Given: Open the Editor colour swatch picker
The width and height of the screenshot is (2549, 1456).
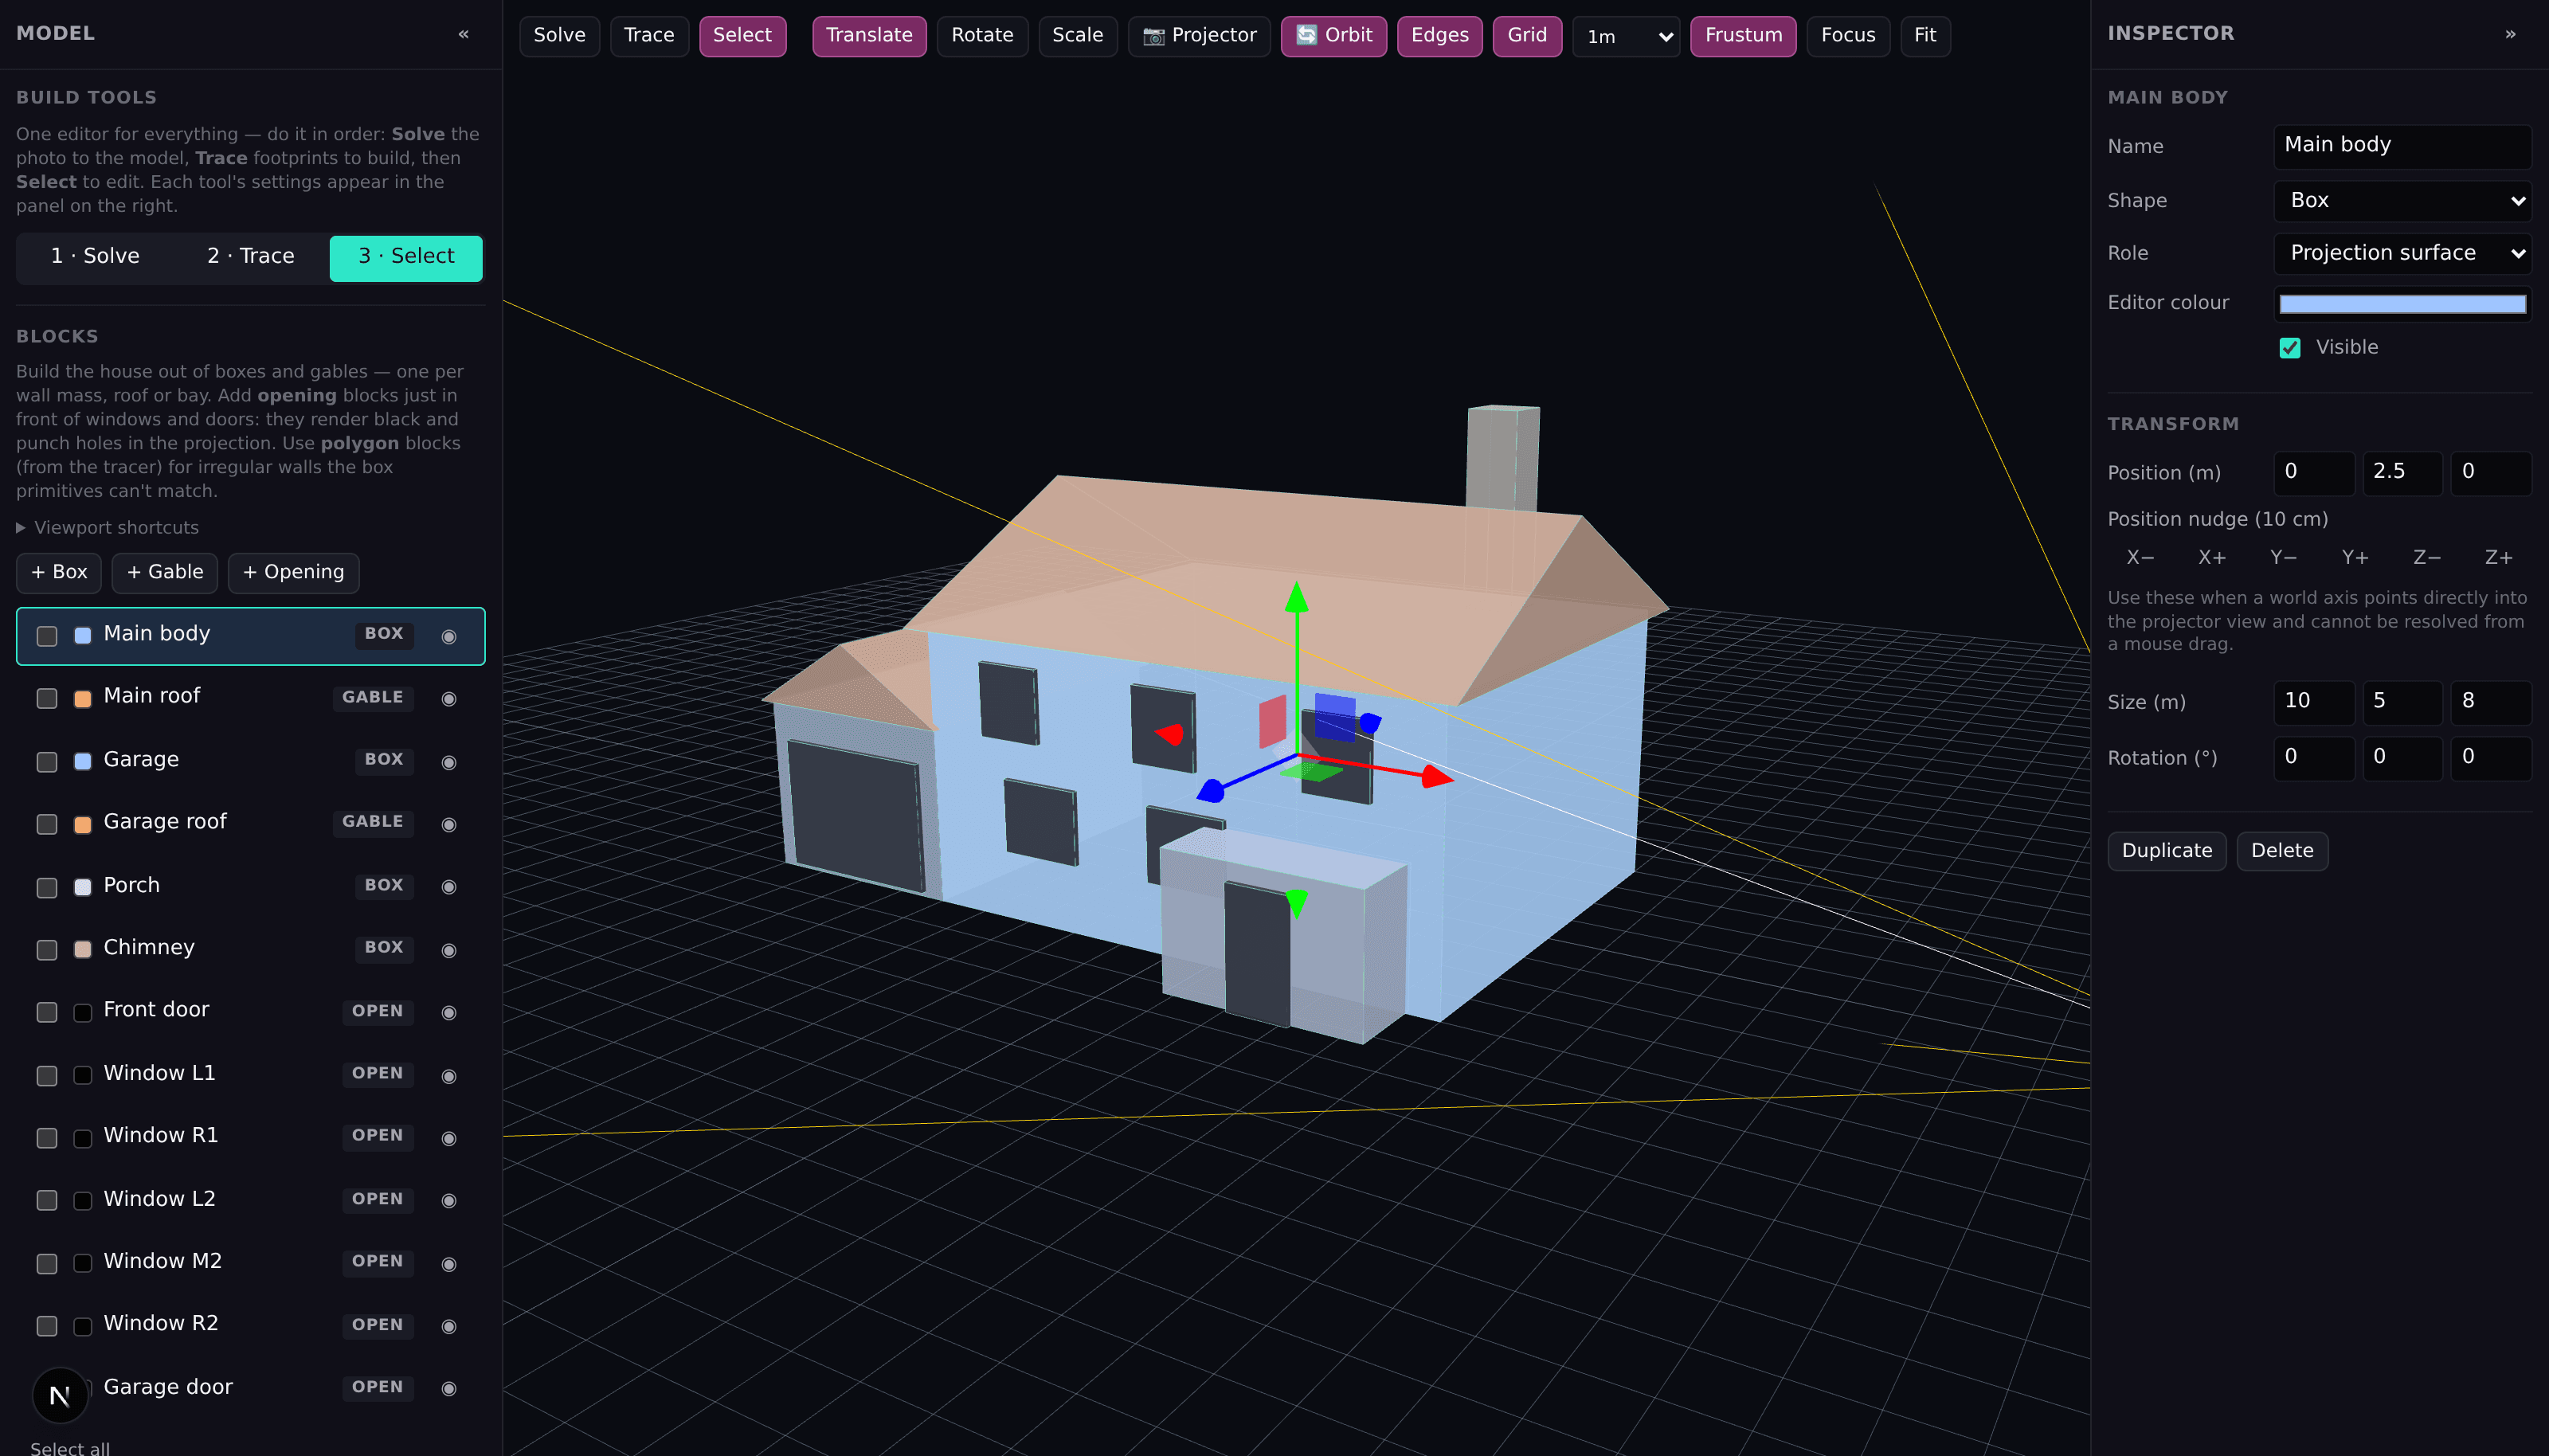Looking at the screenshot, I should pyautogui.click(x=2402, y=304).
